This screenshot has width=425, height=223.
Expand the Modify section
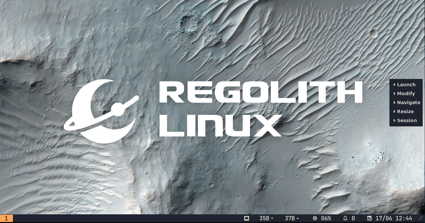click(406, 93)
